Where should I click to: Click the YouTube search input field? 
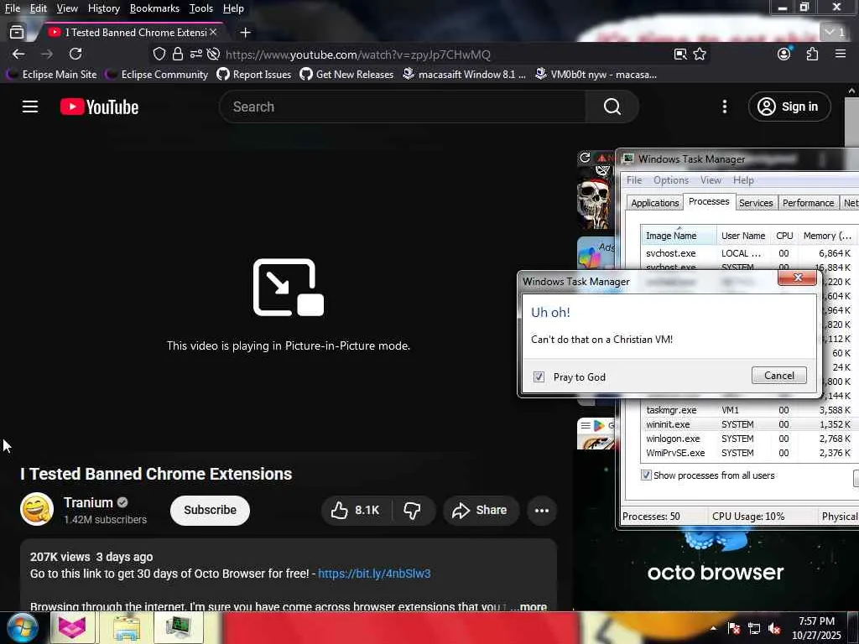[403, 106]
